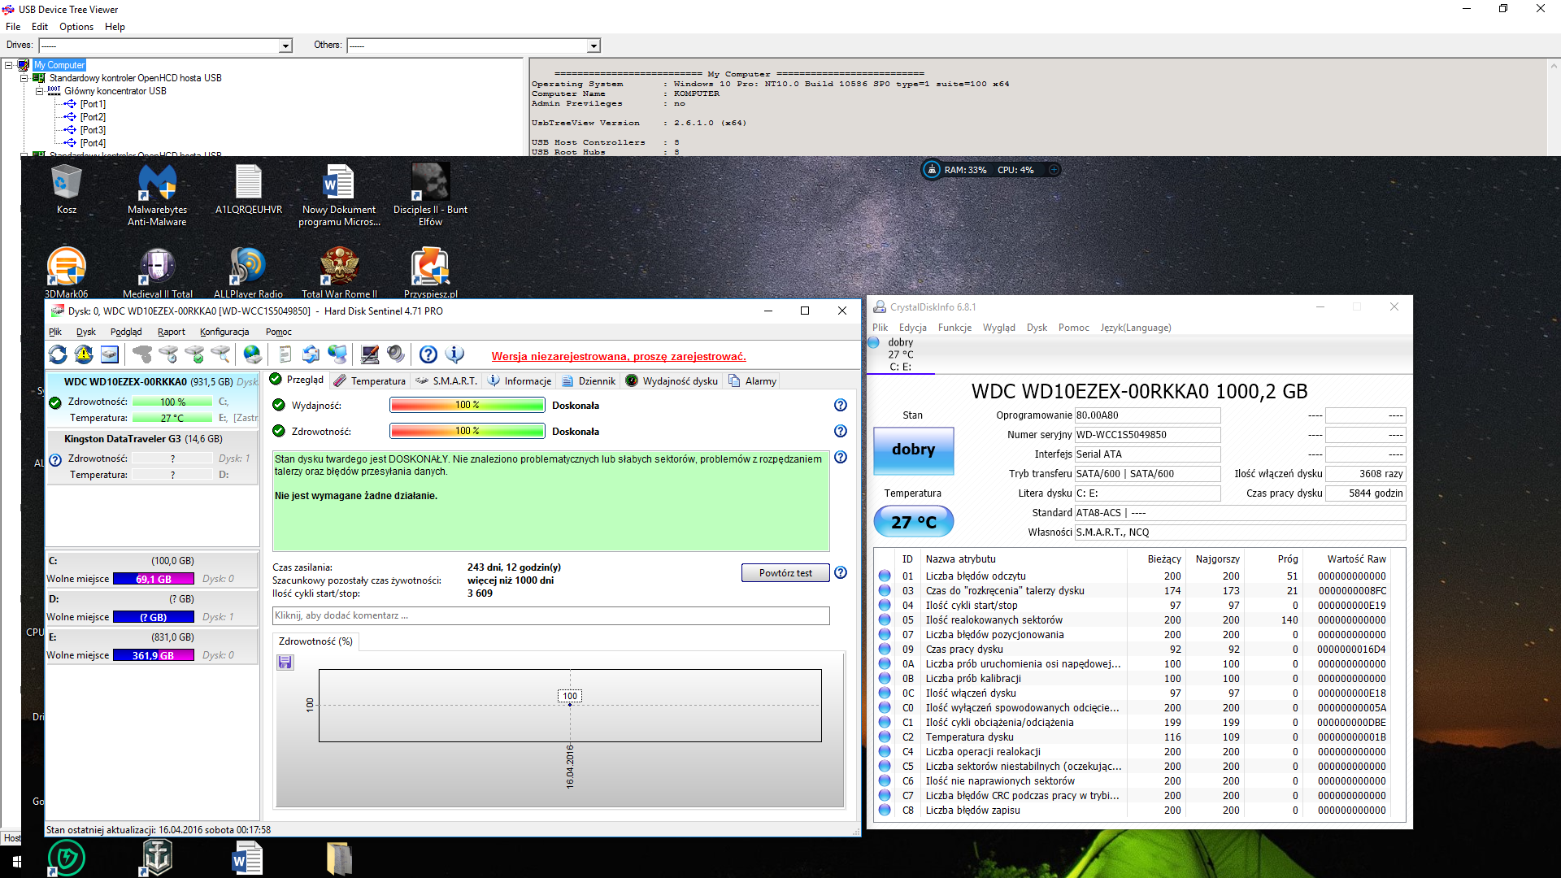Click the Windows Start button
1561x878 pixels.
pos(16,861)
